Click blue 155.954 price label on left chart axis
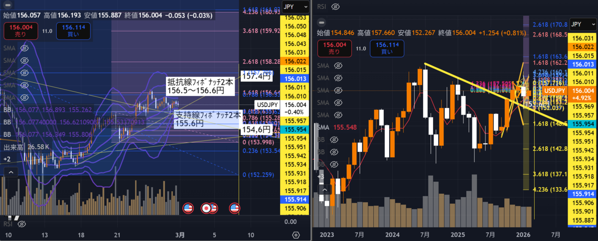Viewport: 598px width, 241px height. click(295, 129)
